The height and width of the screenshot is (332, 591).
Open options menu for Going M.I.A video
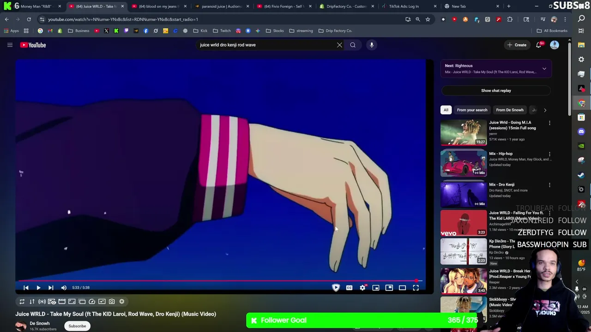coord(549,123)
